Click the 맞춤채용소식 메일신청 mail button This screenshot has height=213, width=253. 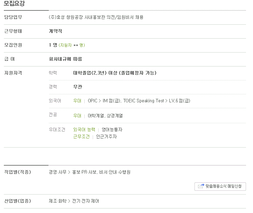click(x=220, y=186)
